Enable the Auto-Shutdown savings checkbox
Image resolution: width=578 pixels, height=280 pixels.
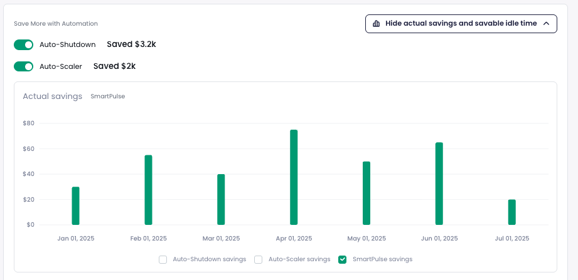tap(163, 259)
